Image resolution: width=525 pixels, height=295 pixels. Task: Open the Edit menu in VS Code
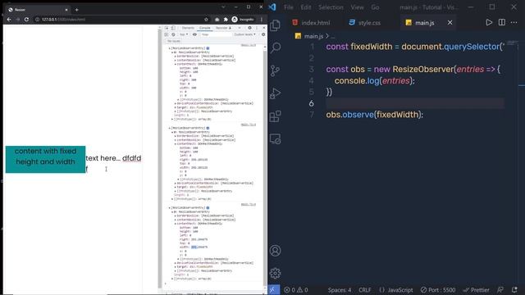(306, 7)
